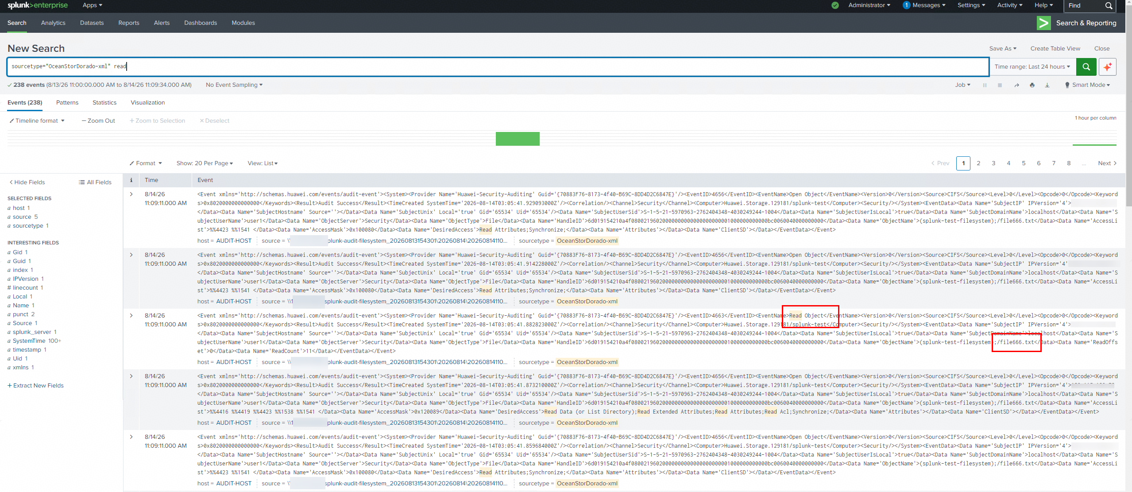Click the green timeline bar

tap(518, 139)
